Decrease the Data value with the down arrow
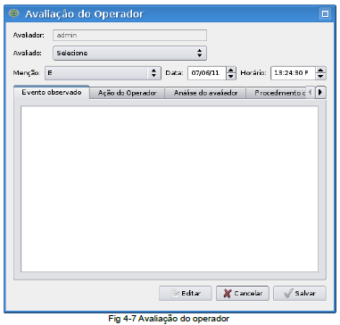 click(231, 77)
